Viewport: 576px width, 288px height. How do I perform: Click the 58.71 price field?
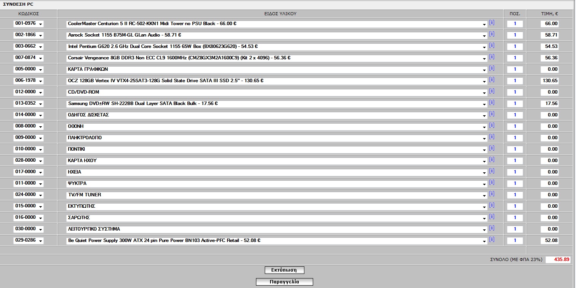(550, 35)
